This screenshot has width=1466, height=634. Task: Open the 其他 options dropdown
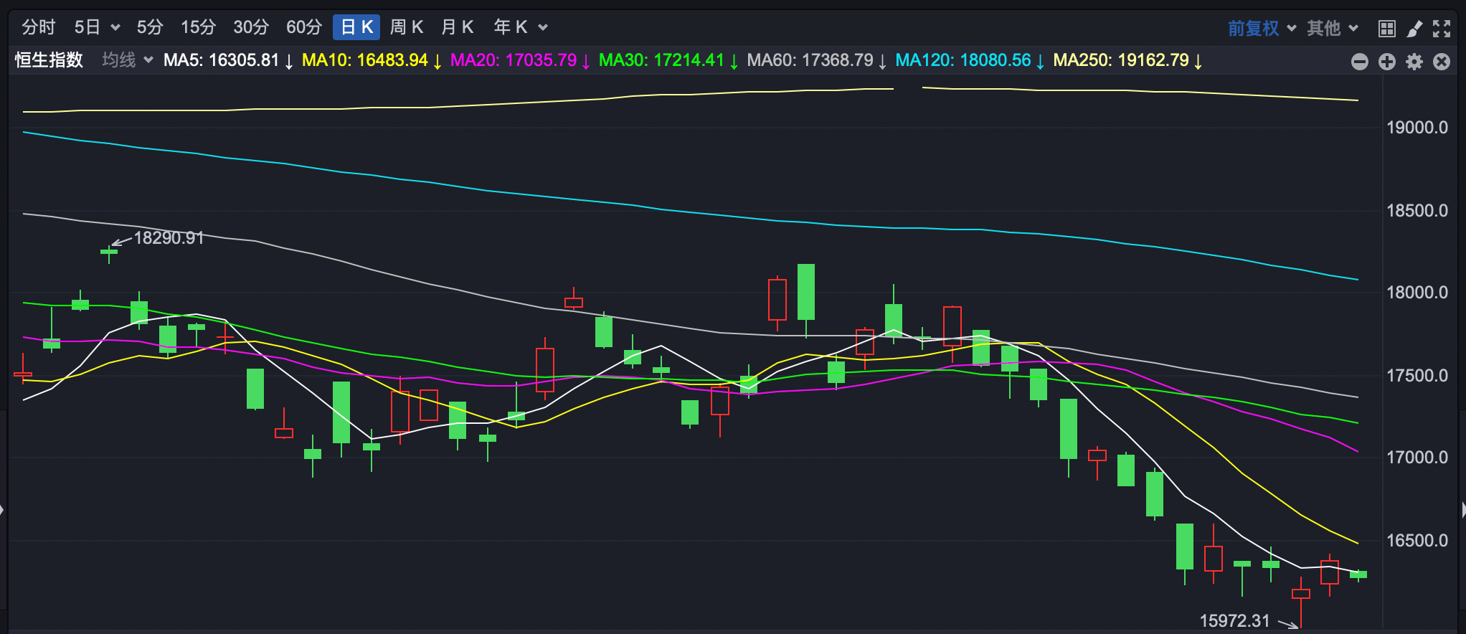(x=1332, y=28)
